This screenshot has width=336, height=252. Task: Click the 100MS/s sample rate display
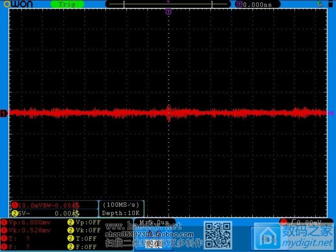coord(122,205)
